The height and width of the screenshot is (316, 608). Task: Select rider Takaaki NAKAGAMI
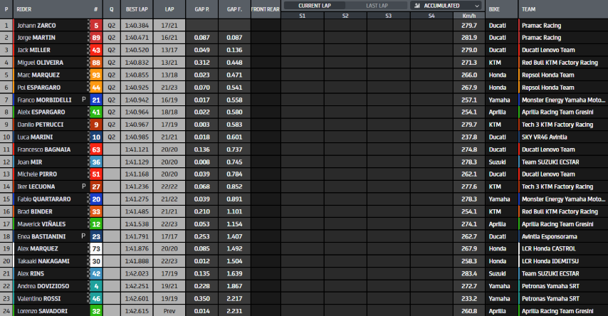[x=43, y=261]
